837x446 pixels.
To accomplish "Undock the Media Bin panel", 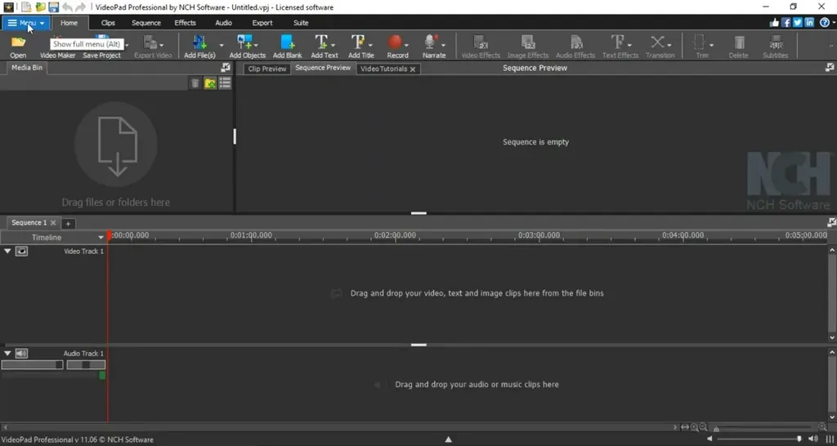I will [x=226, y=68].
